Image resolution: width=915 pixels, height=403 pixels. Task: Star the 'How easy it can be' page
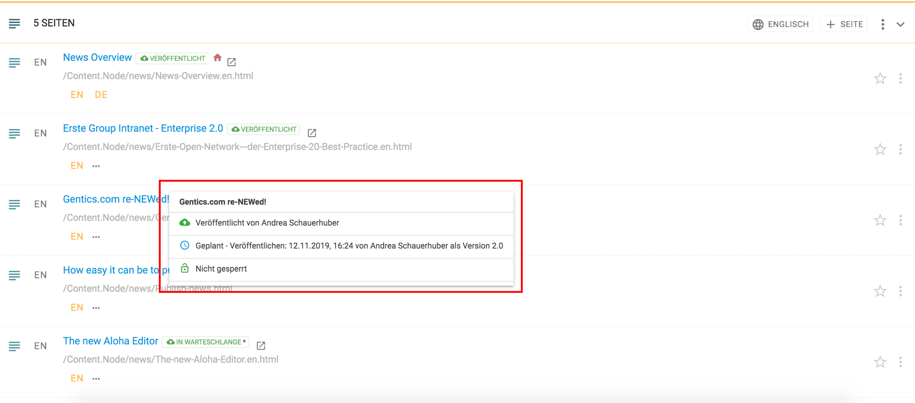(x=880, y=291)
